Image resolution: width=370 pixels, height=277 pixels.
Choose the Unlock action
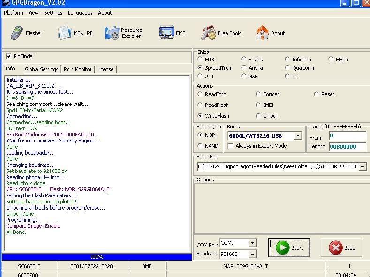(258, 115)
